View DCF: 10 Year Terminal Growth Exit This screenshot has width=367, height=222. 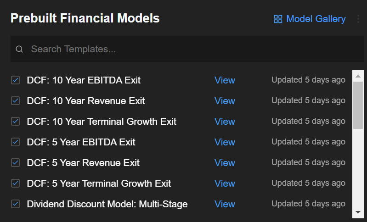click(225, 122)
